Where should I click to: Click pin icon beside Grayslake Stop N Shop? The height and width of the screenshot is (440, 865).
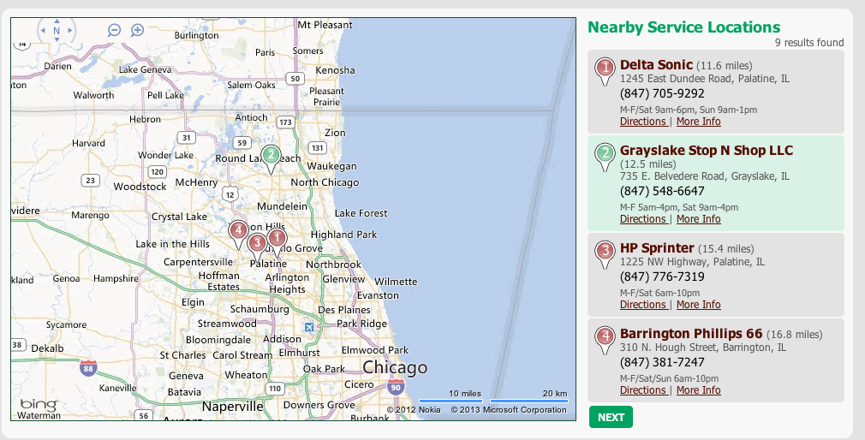click(605, 158)
